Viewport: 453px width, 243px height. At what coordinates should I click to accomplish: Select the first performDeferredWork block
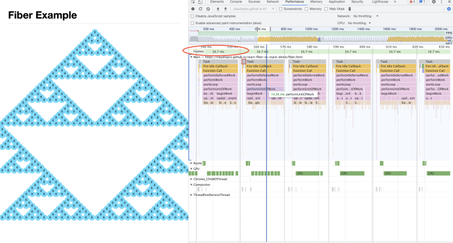point(220,75)
